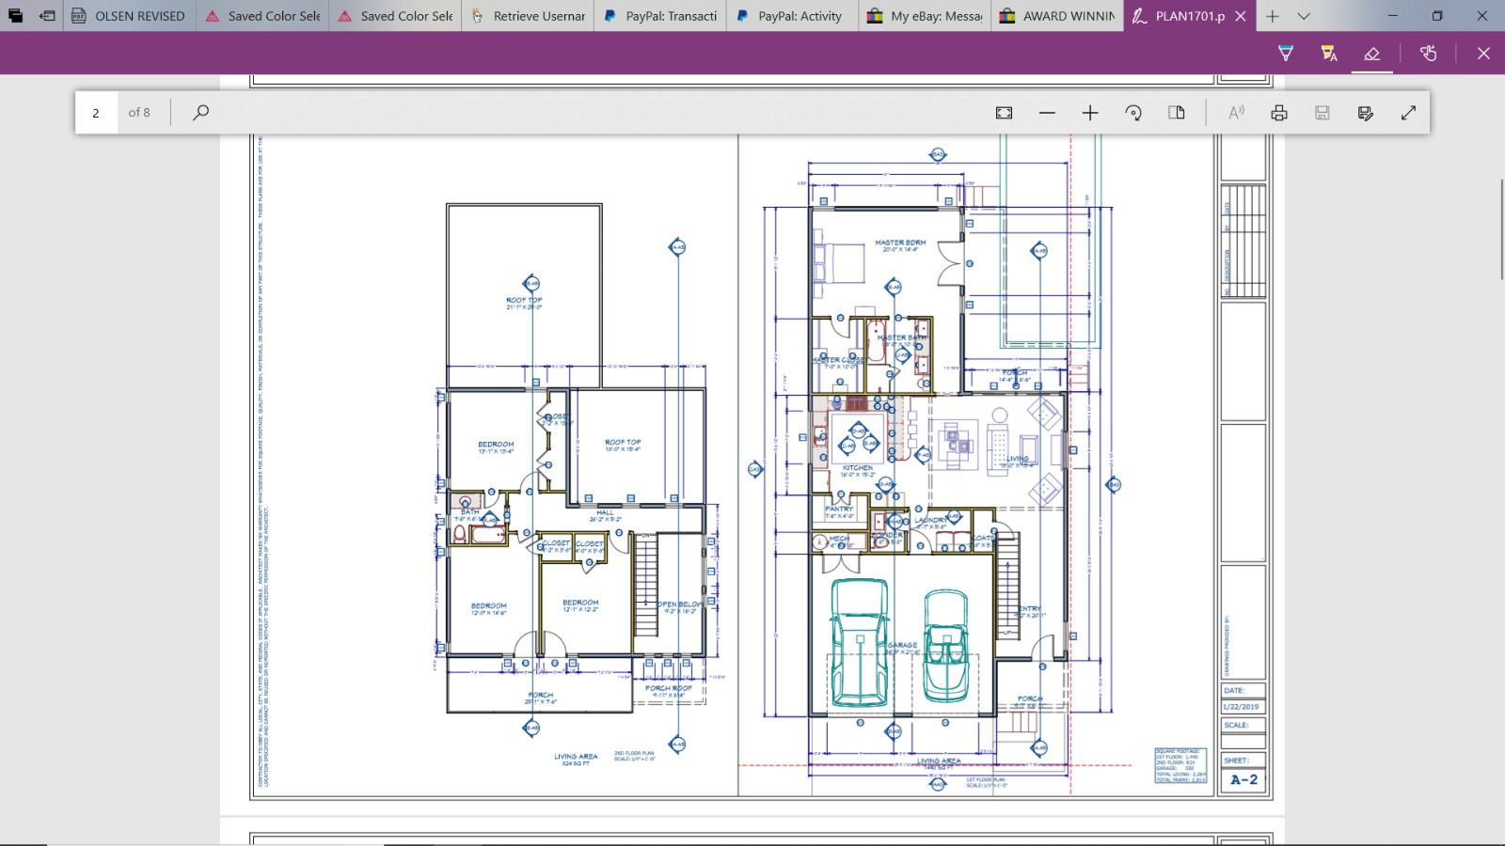Click the date 1/22/2019 in title block

click(1242, 707)
